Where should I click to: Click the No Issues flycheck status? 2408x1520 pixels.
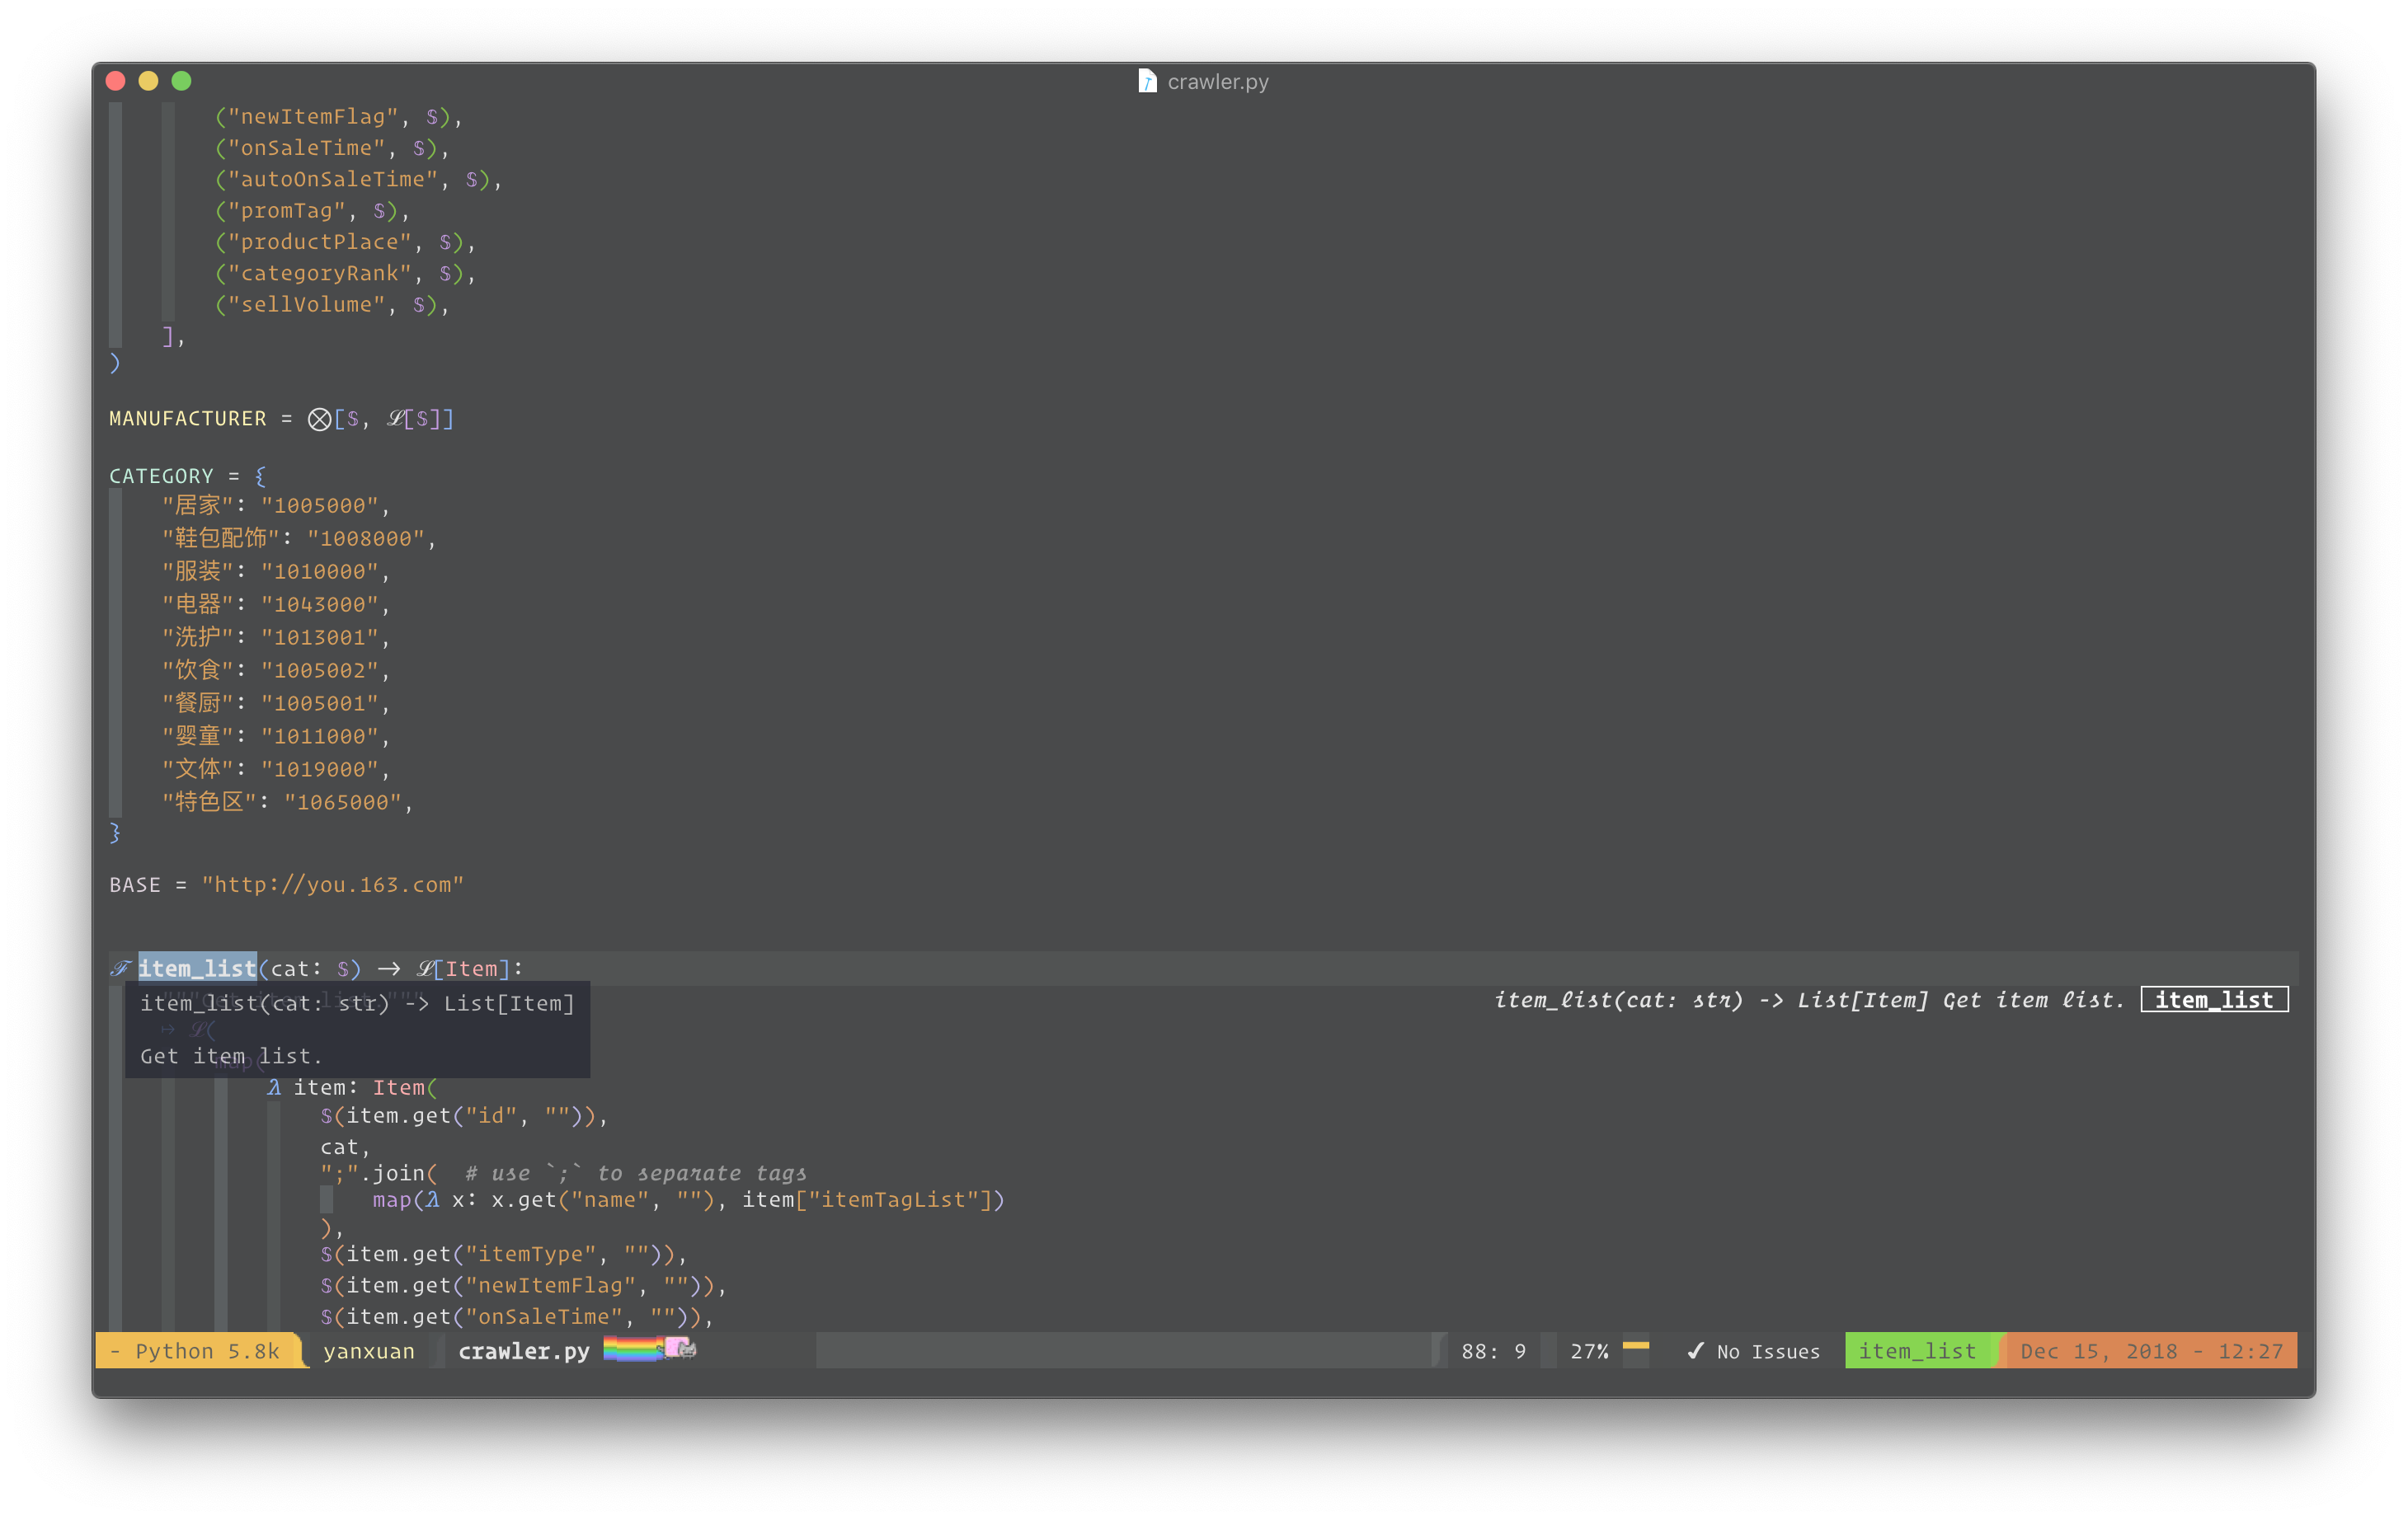pyautogui.click(x=1767, y=1351)
